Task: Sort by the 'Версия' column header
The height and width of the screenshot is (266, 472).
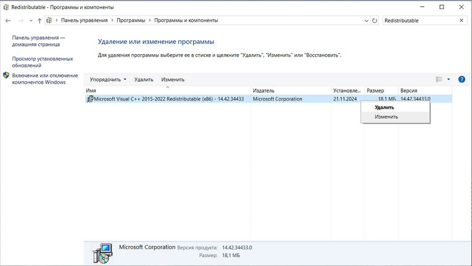Action: coord(425,91)
